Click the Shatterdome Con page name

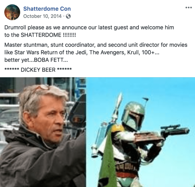point(47,9)
